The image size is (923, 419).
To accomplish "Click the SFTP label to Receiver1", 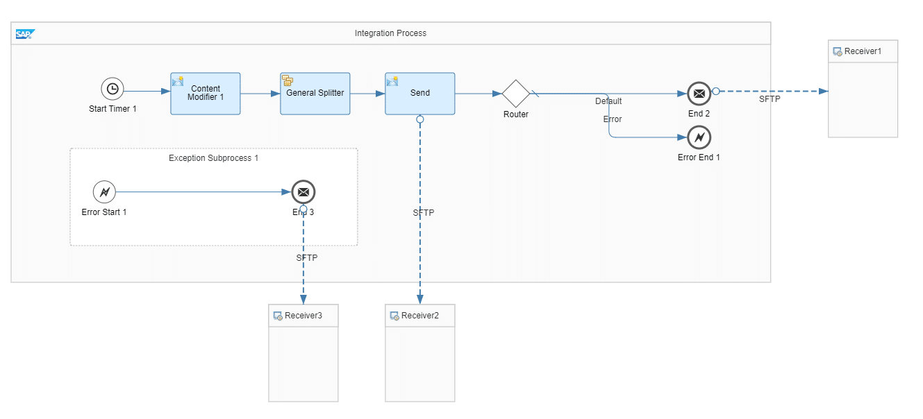I will tap(770, 99).
